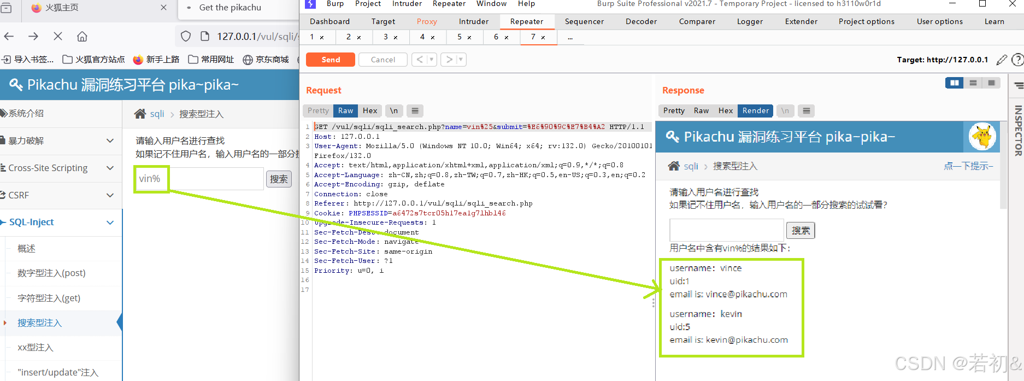Open Burp menu
Viewport: 1024px width, 381px height.
click(x=335, y=4)
